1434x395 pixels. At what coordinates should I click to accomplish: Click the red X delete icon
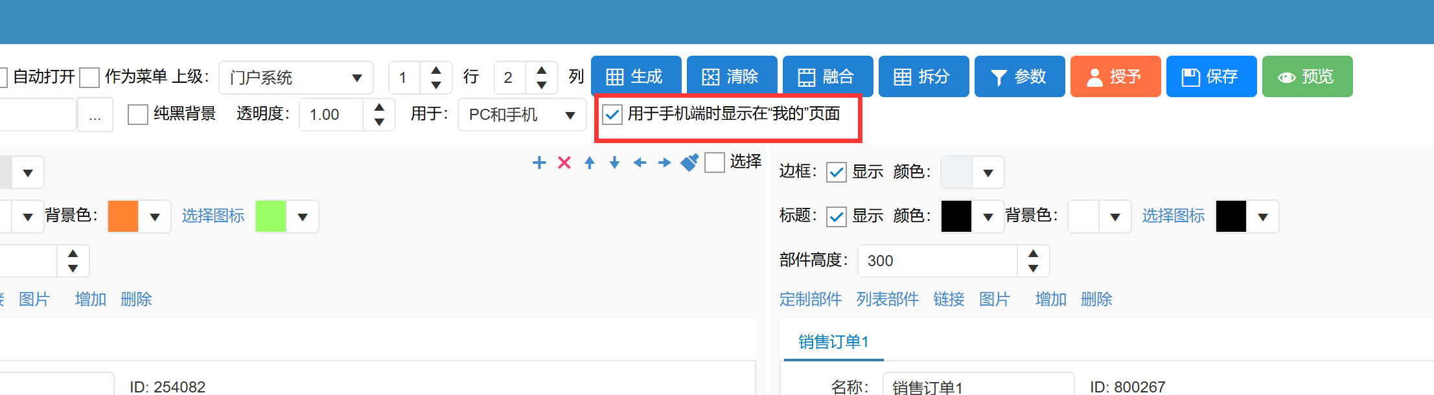pyautogui.click(x=564, y=163)
